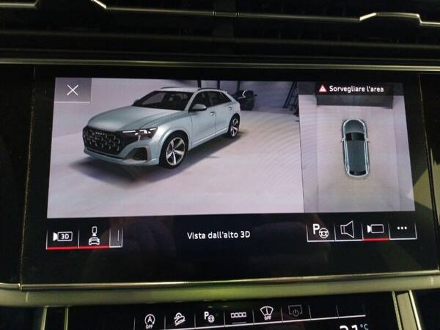Select the 3D camera view icon
The width and height of the screenshot is (440, 330).
62,235
